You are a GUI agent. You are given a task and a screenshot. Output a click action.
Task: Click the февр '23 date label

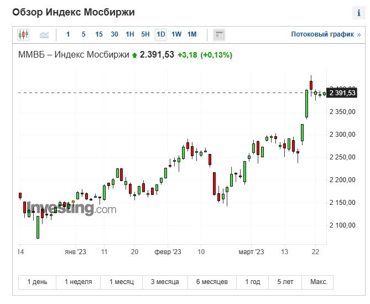pyautogui.click(x=168, y=252)
